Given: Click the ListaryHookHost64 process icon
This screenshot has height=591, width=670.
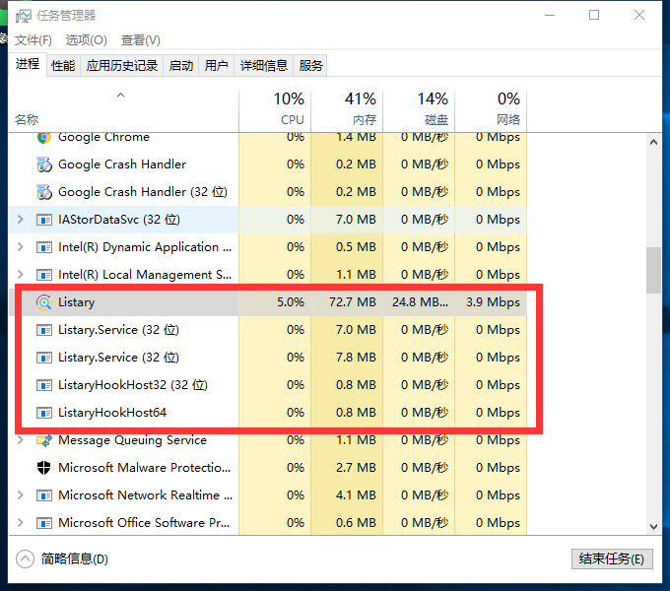Looking at the screenshot, I should tap(44, 413).
